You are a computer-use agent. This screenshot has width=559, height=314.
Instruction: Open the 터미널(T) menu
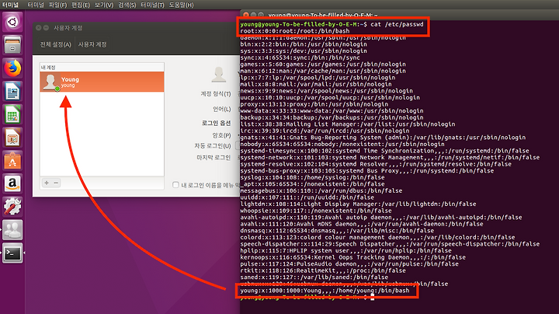(x=152, y=5)
